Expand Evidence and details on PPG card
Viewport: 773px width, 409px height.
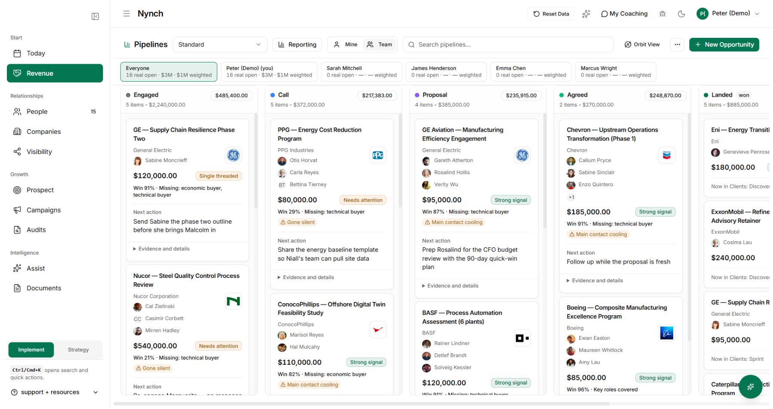coord(306,277)
